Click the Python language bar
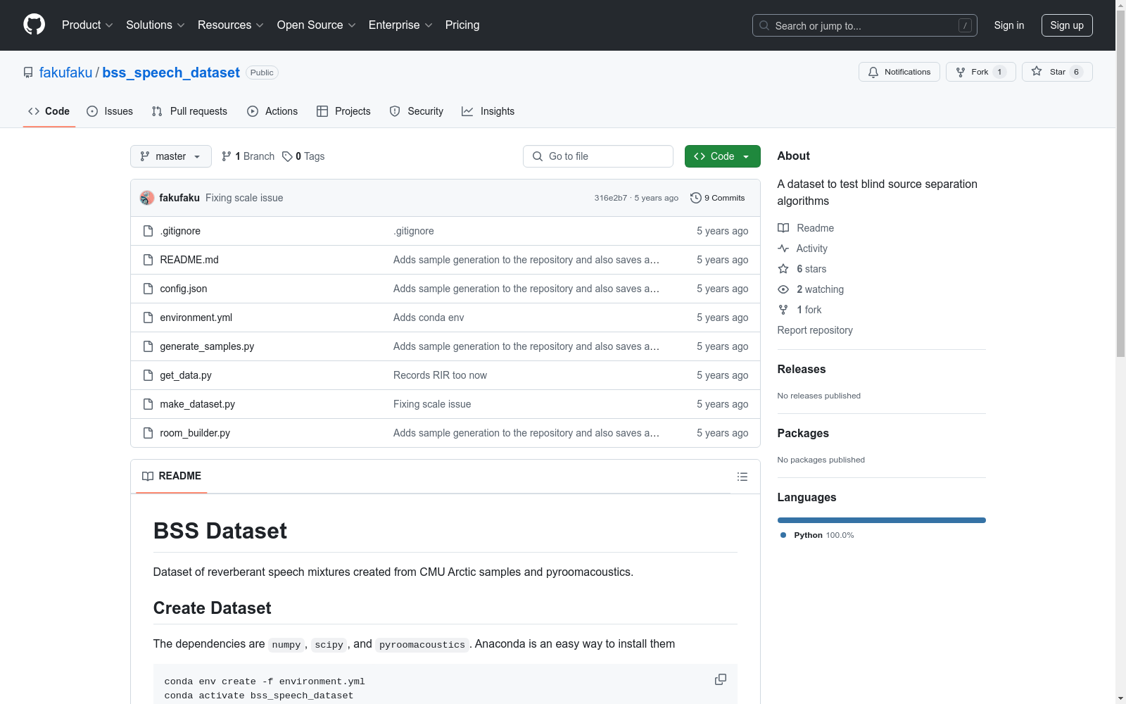 (882, 520)
